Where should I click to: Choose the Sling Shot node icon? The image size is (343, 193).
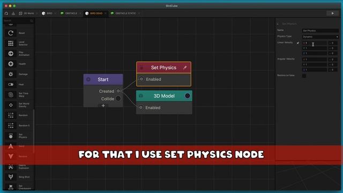tap(11, 177)
